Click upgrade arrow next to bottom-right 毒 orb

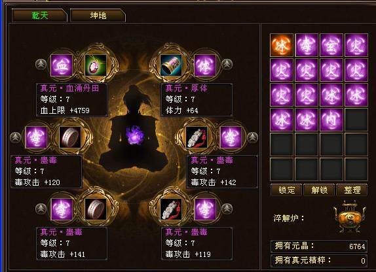click(x=227, y=209)
